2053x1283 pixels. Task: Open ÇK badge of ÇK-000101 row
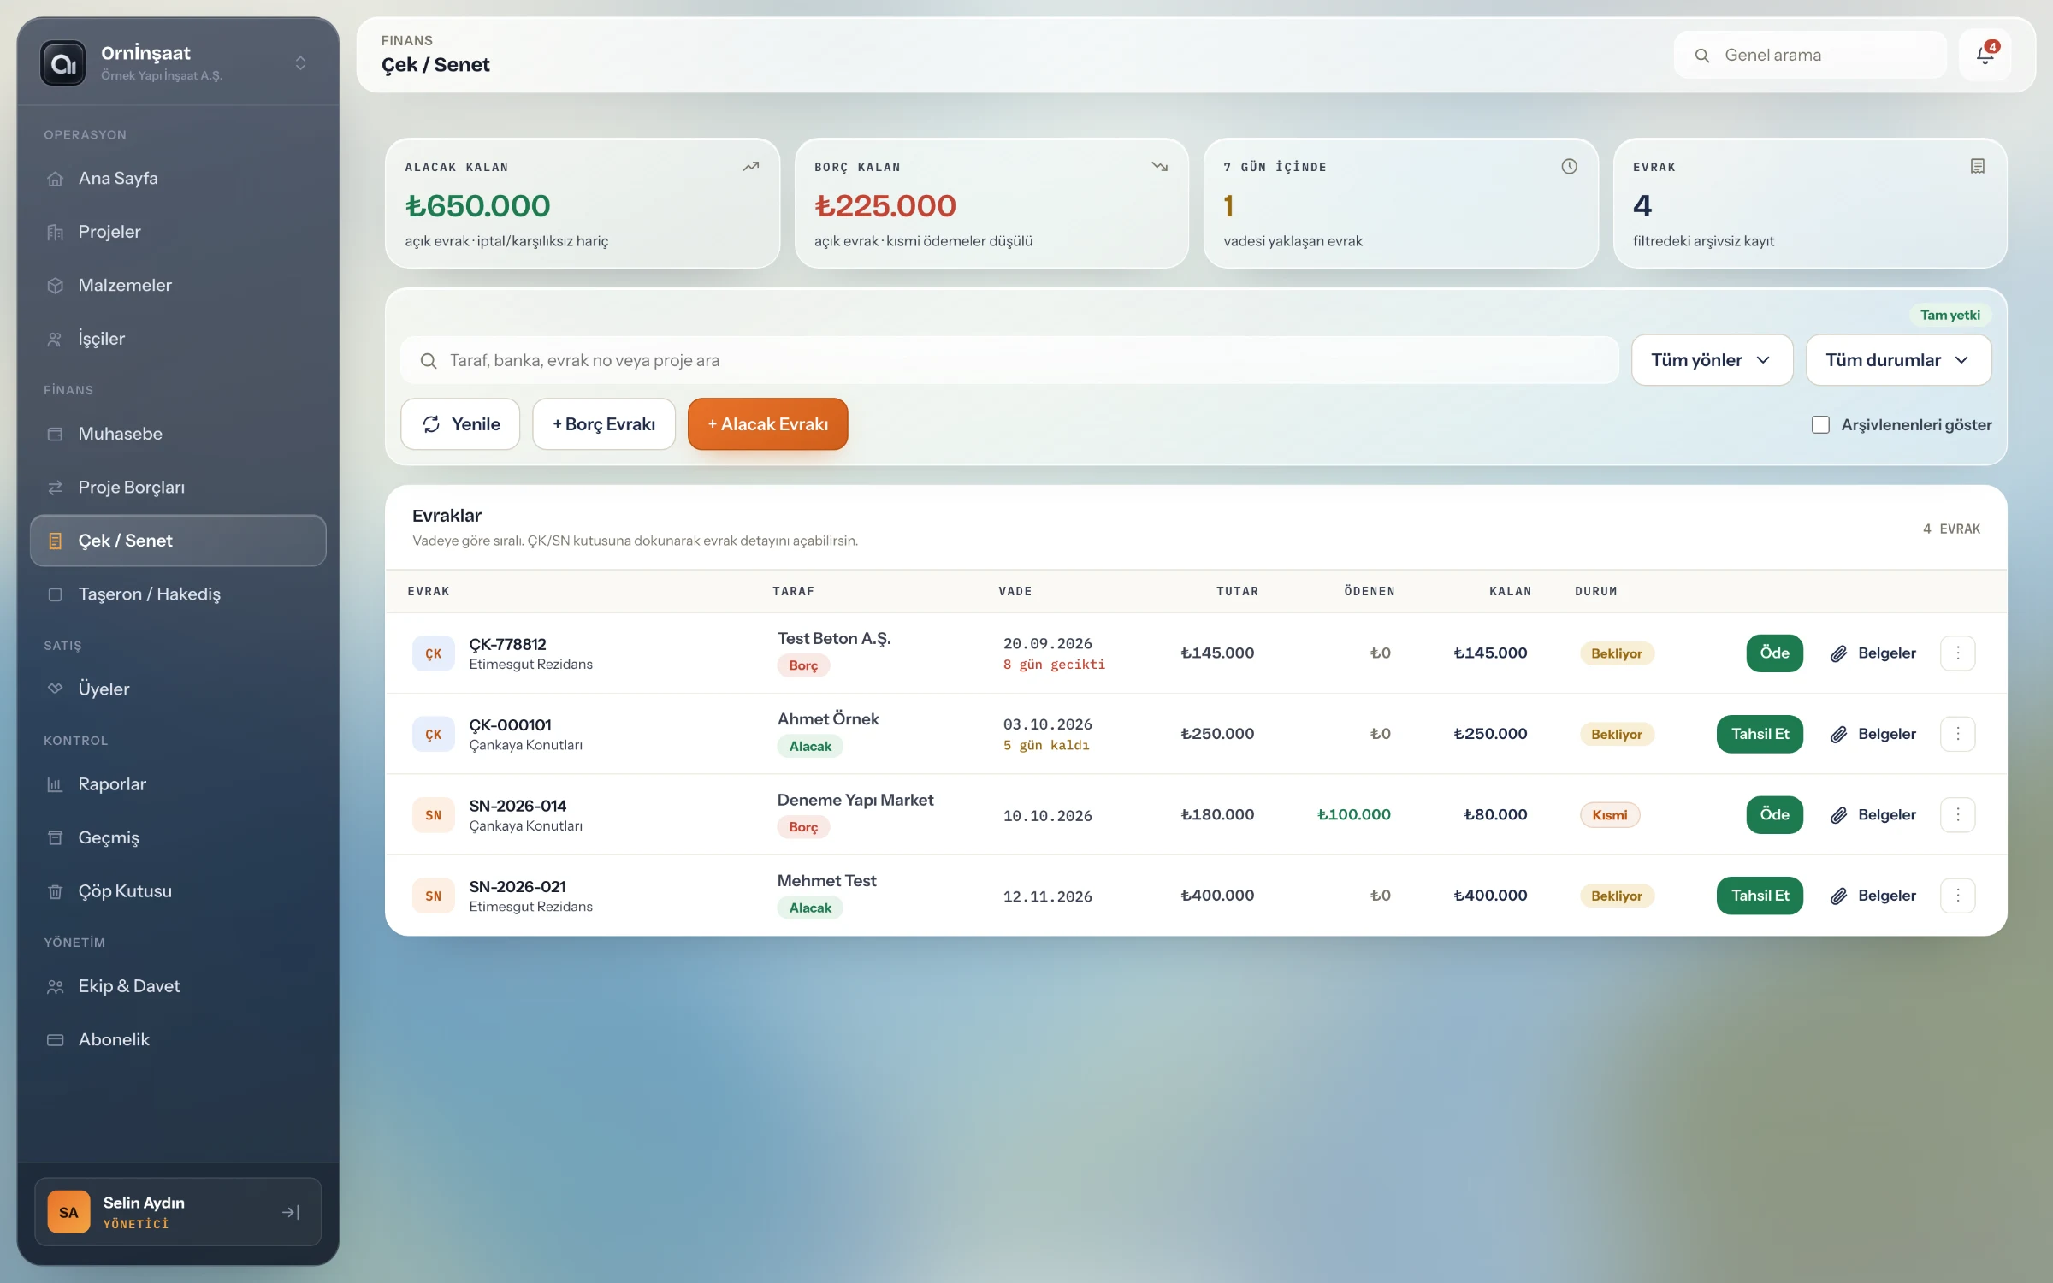click(434, 734)
